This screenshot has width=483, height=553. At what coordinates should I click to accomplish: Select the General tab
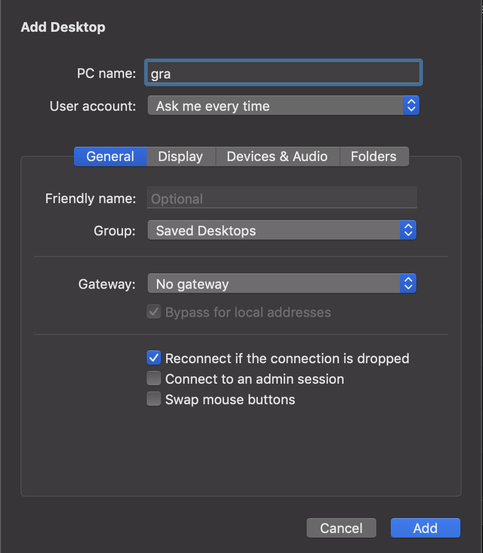point(110,156)
